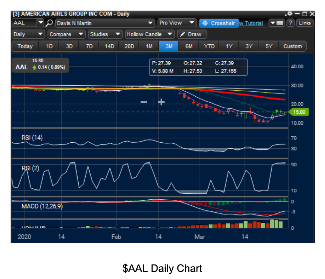This screenshot has height=279, width=325.
Task: Click the AAL quote badge on chart
Action: [x=40, y=65]
